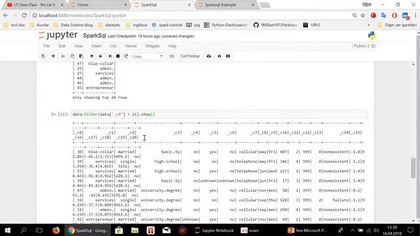Open the Edit menu
The height and width of the screenshot is (236, 420).
click(x=62, y=46)
